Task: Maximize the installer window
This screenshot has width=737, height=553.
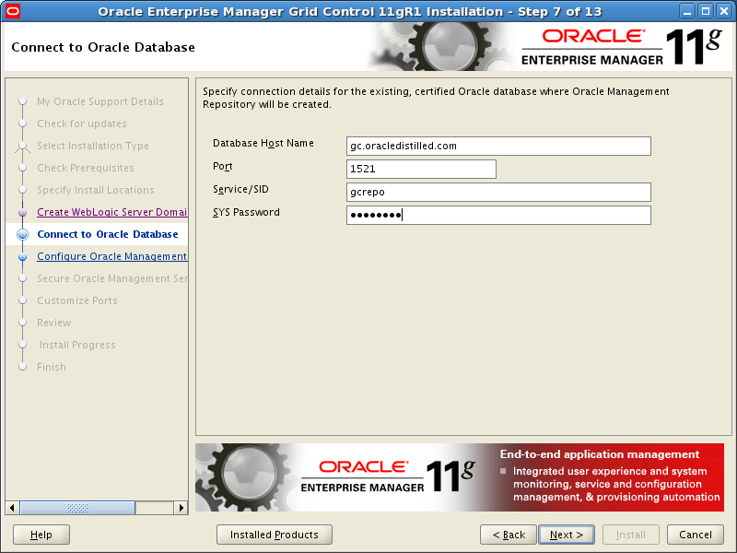Action: coord(706,11)
